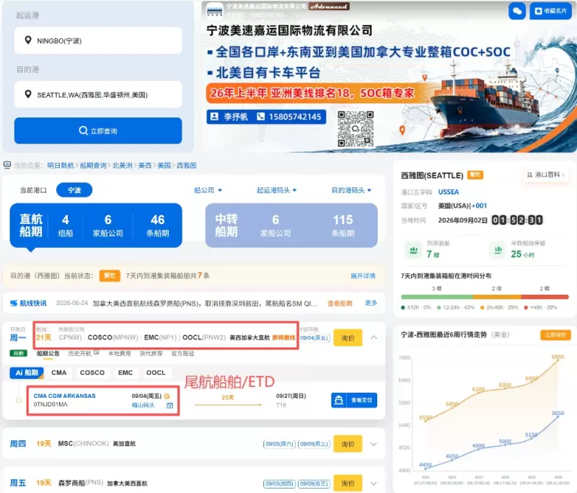Click the calendar icon beside 梅山码头

169,405
